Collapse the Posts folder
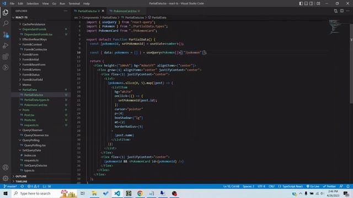 (x=26, y=110)
